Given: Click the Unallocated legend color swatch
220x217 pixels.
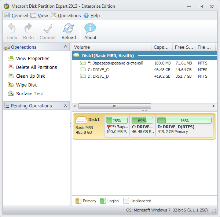Looking at the screenshot, I should (x=126, y=201).
